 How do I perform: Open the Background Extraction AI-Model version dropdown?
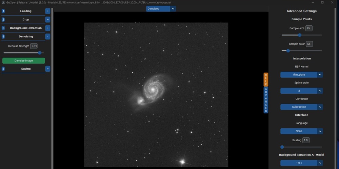pyautogui.click(x=301, y=163)
